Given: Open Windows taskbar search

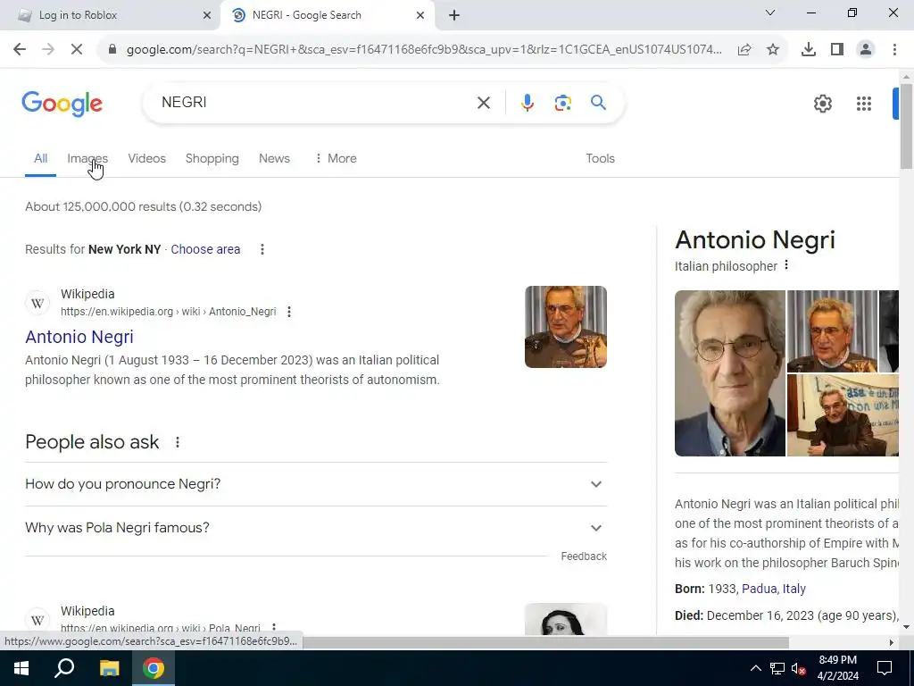Looking at the screenshot, I should coord(64,668).
